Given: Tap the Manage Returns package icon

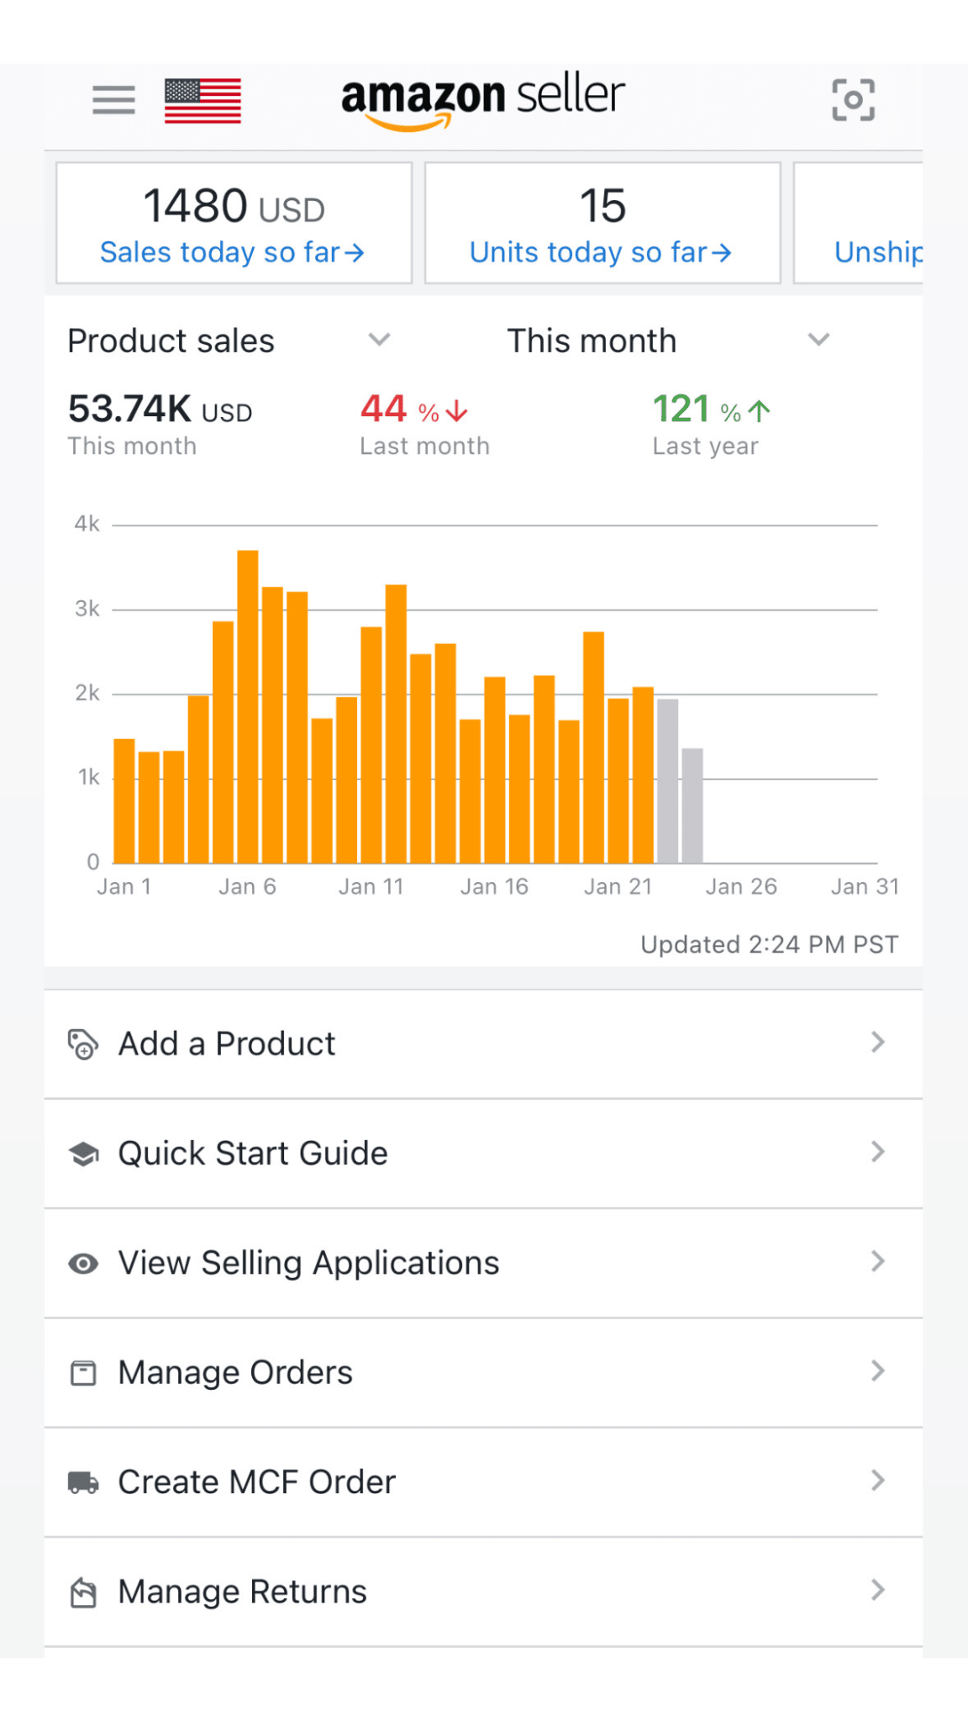Looking at the screenshot, I should coord(82,1592).
